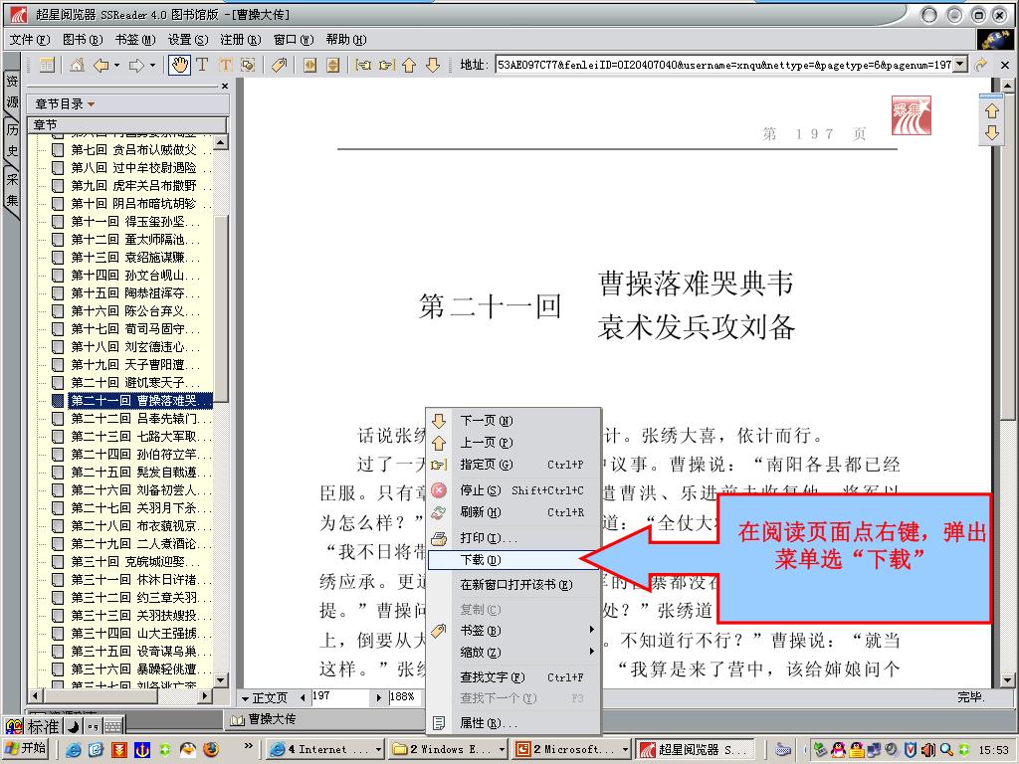Check the box for 第三十回 克皖城迎娶
1019x764 pixels.
pyautogui.click(x=58, y=561)
